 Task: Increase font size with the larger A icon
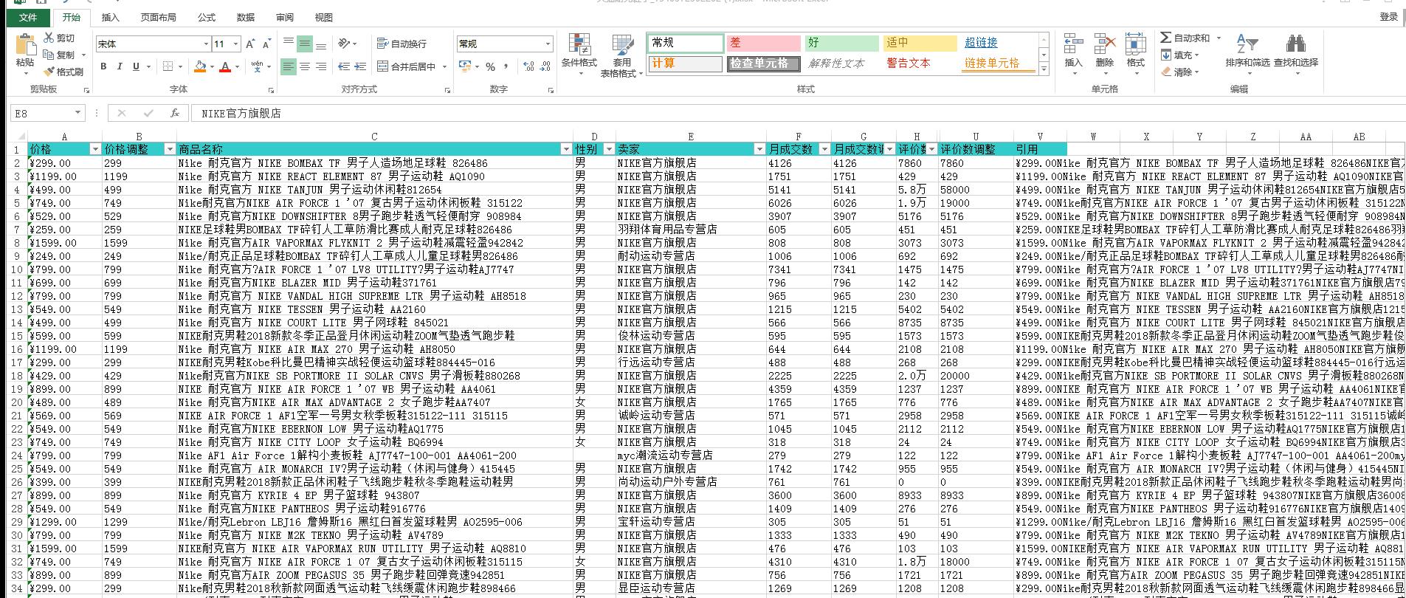pyautogui.click(x=250, y=44)
